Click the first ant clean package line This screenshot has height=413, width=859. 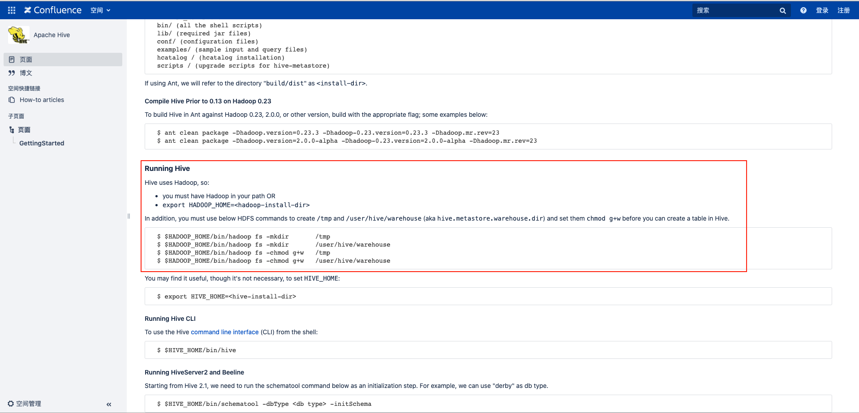click(328, 133)
